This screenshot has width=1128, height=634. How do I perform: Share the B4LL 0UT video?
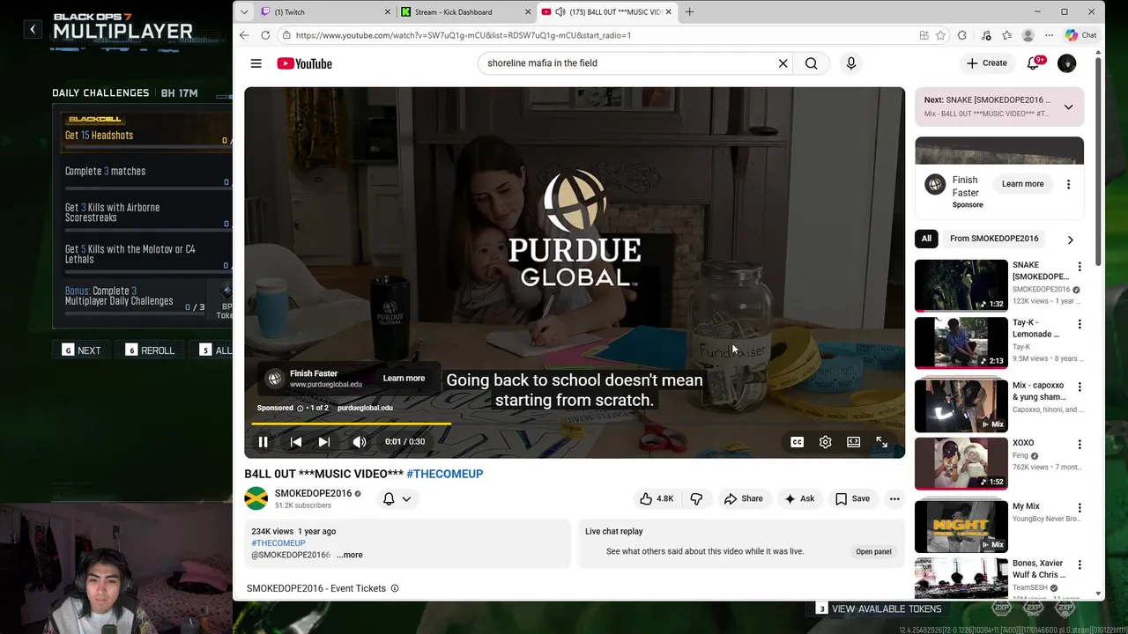pos(743,498)
